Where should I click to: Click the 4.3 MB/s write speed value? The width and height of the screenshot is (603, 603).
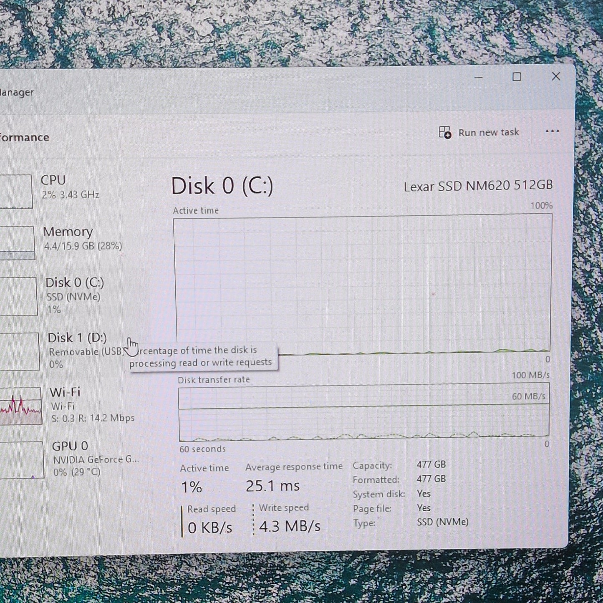tap(290, 526)
